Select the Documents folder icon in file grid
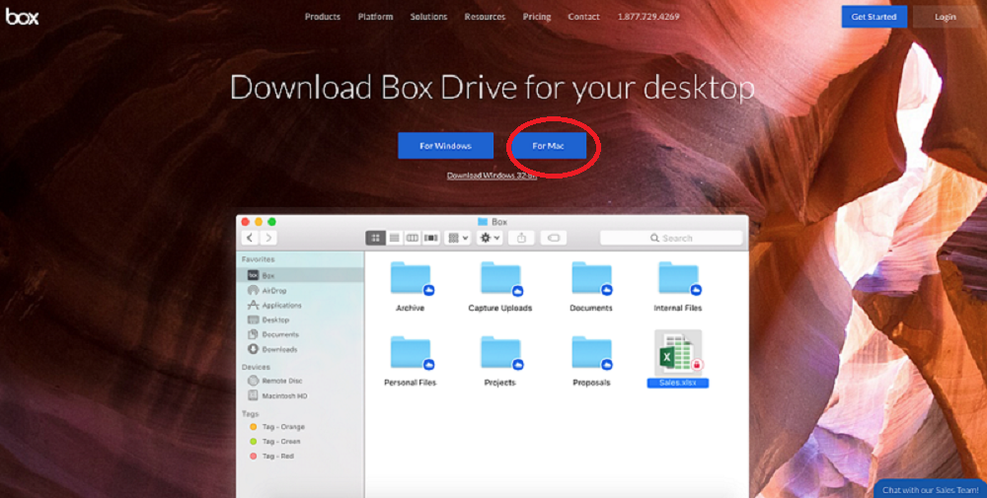Image resolution: width=987 pixels, height=498 pixels. tap(592, 278)
